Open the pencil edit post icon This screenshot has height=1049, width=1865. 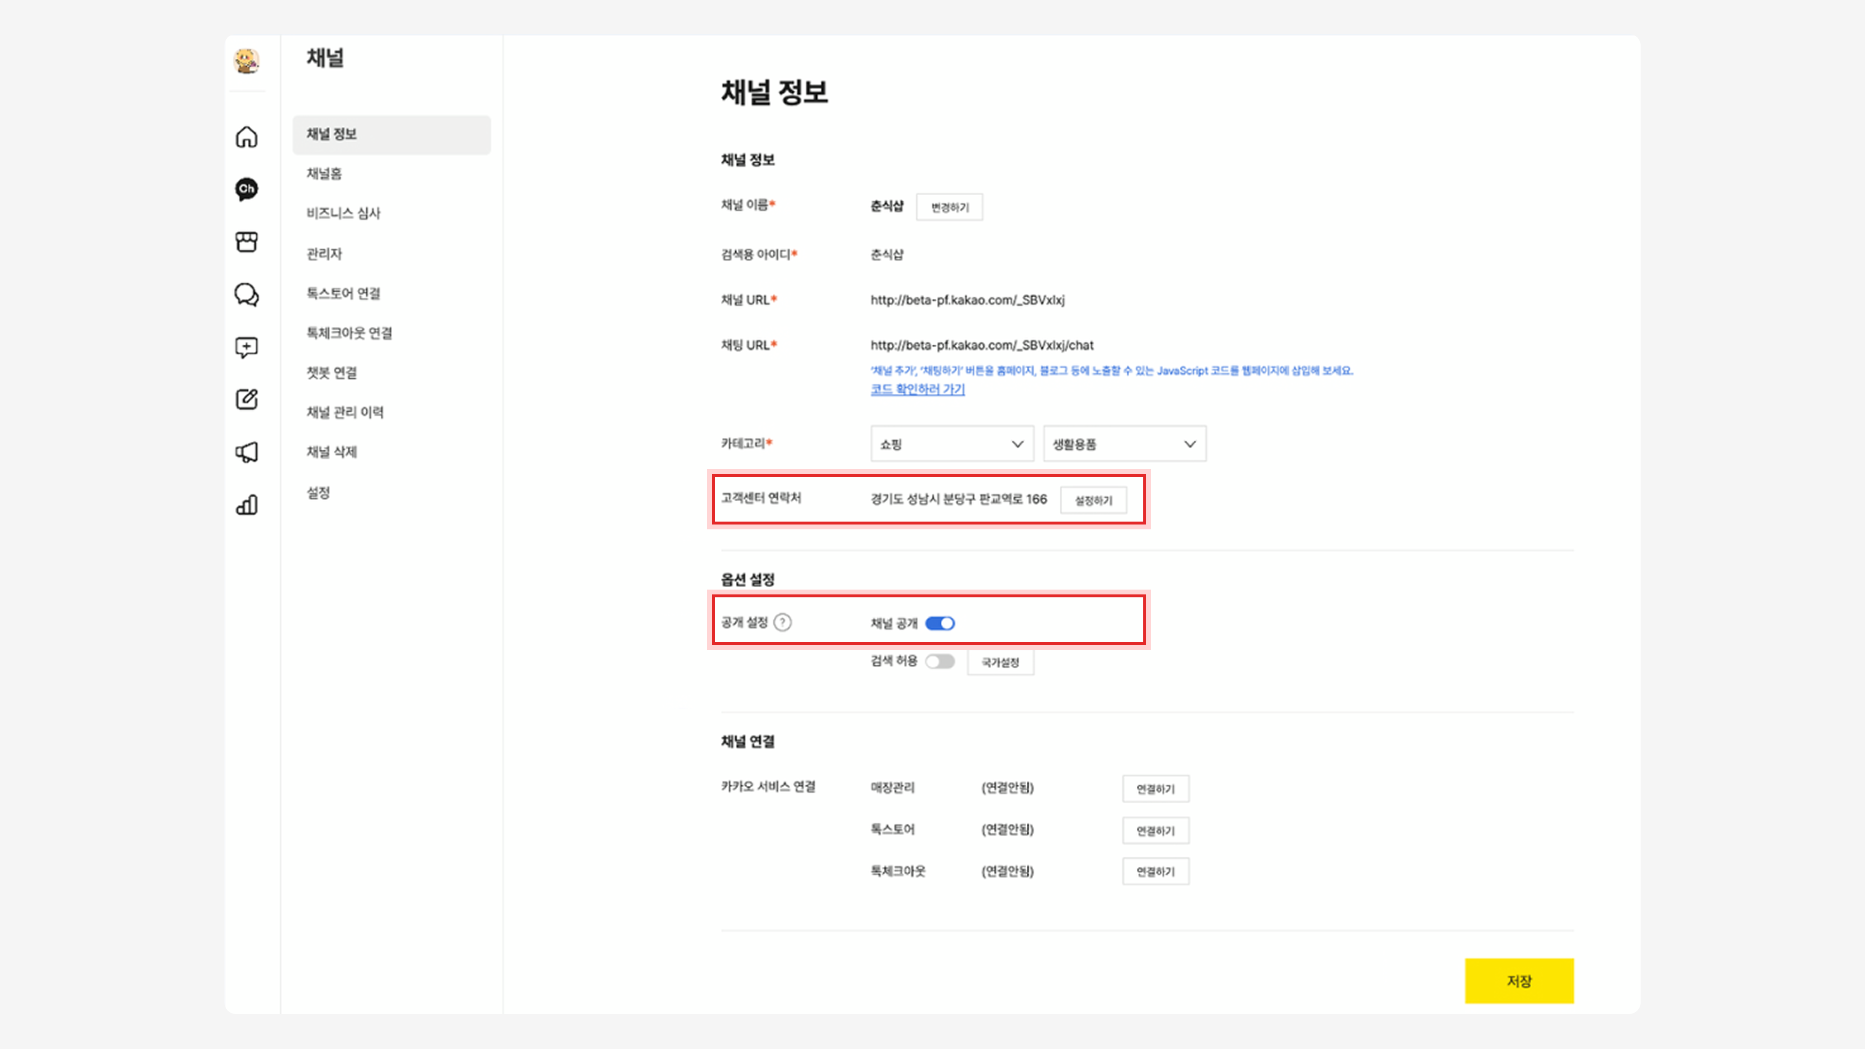pos(246,400)
